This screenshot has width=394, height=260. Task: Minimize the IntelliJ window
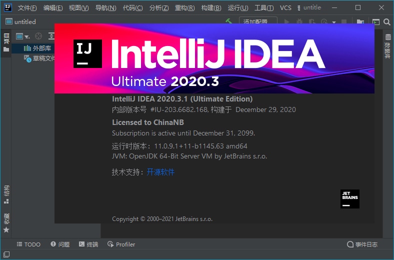point(334,8)
